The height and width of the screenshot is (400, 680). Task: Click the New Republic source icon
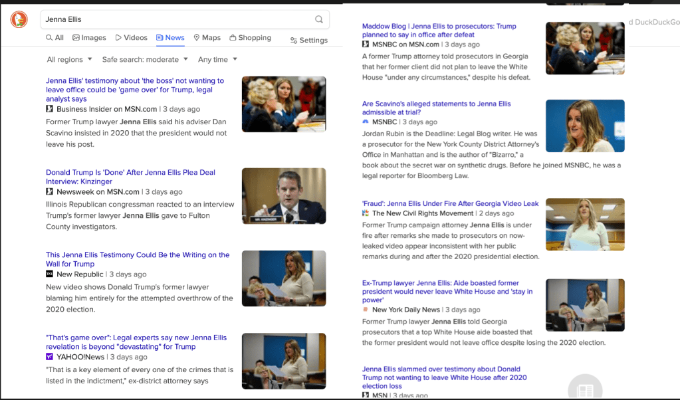(x=49, y=274)
